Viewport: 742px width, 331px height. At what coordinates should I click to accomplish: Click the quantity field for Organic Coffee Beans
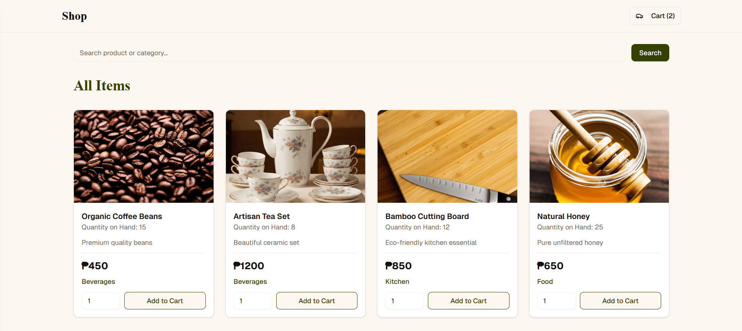101,300
